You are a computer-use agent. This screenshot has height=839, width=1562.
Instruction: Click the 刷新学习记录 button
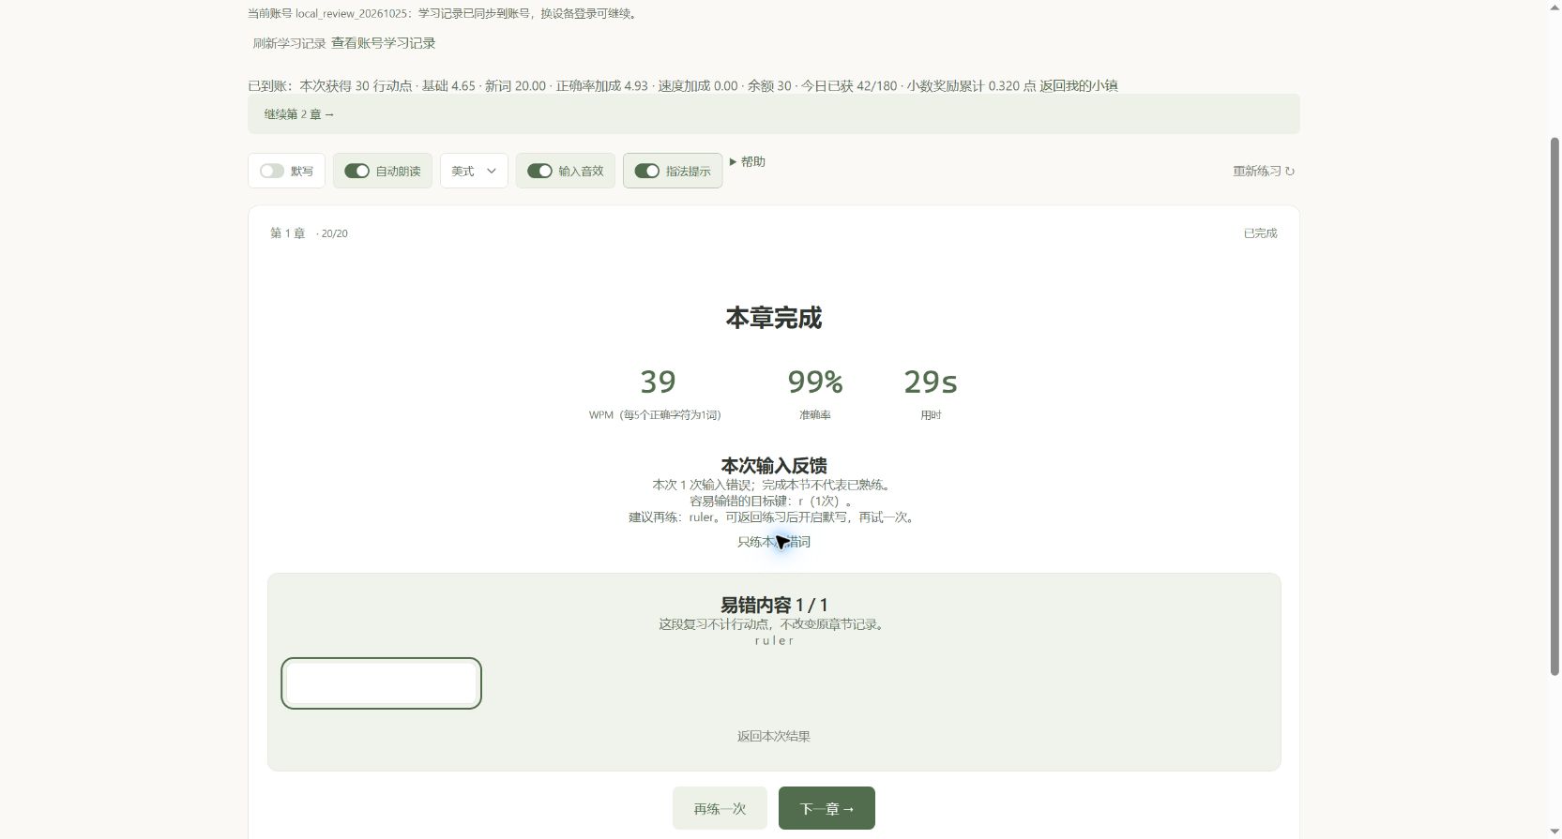coord(289,43)
